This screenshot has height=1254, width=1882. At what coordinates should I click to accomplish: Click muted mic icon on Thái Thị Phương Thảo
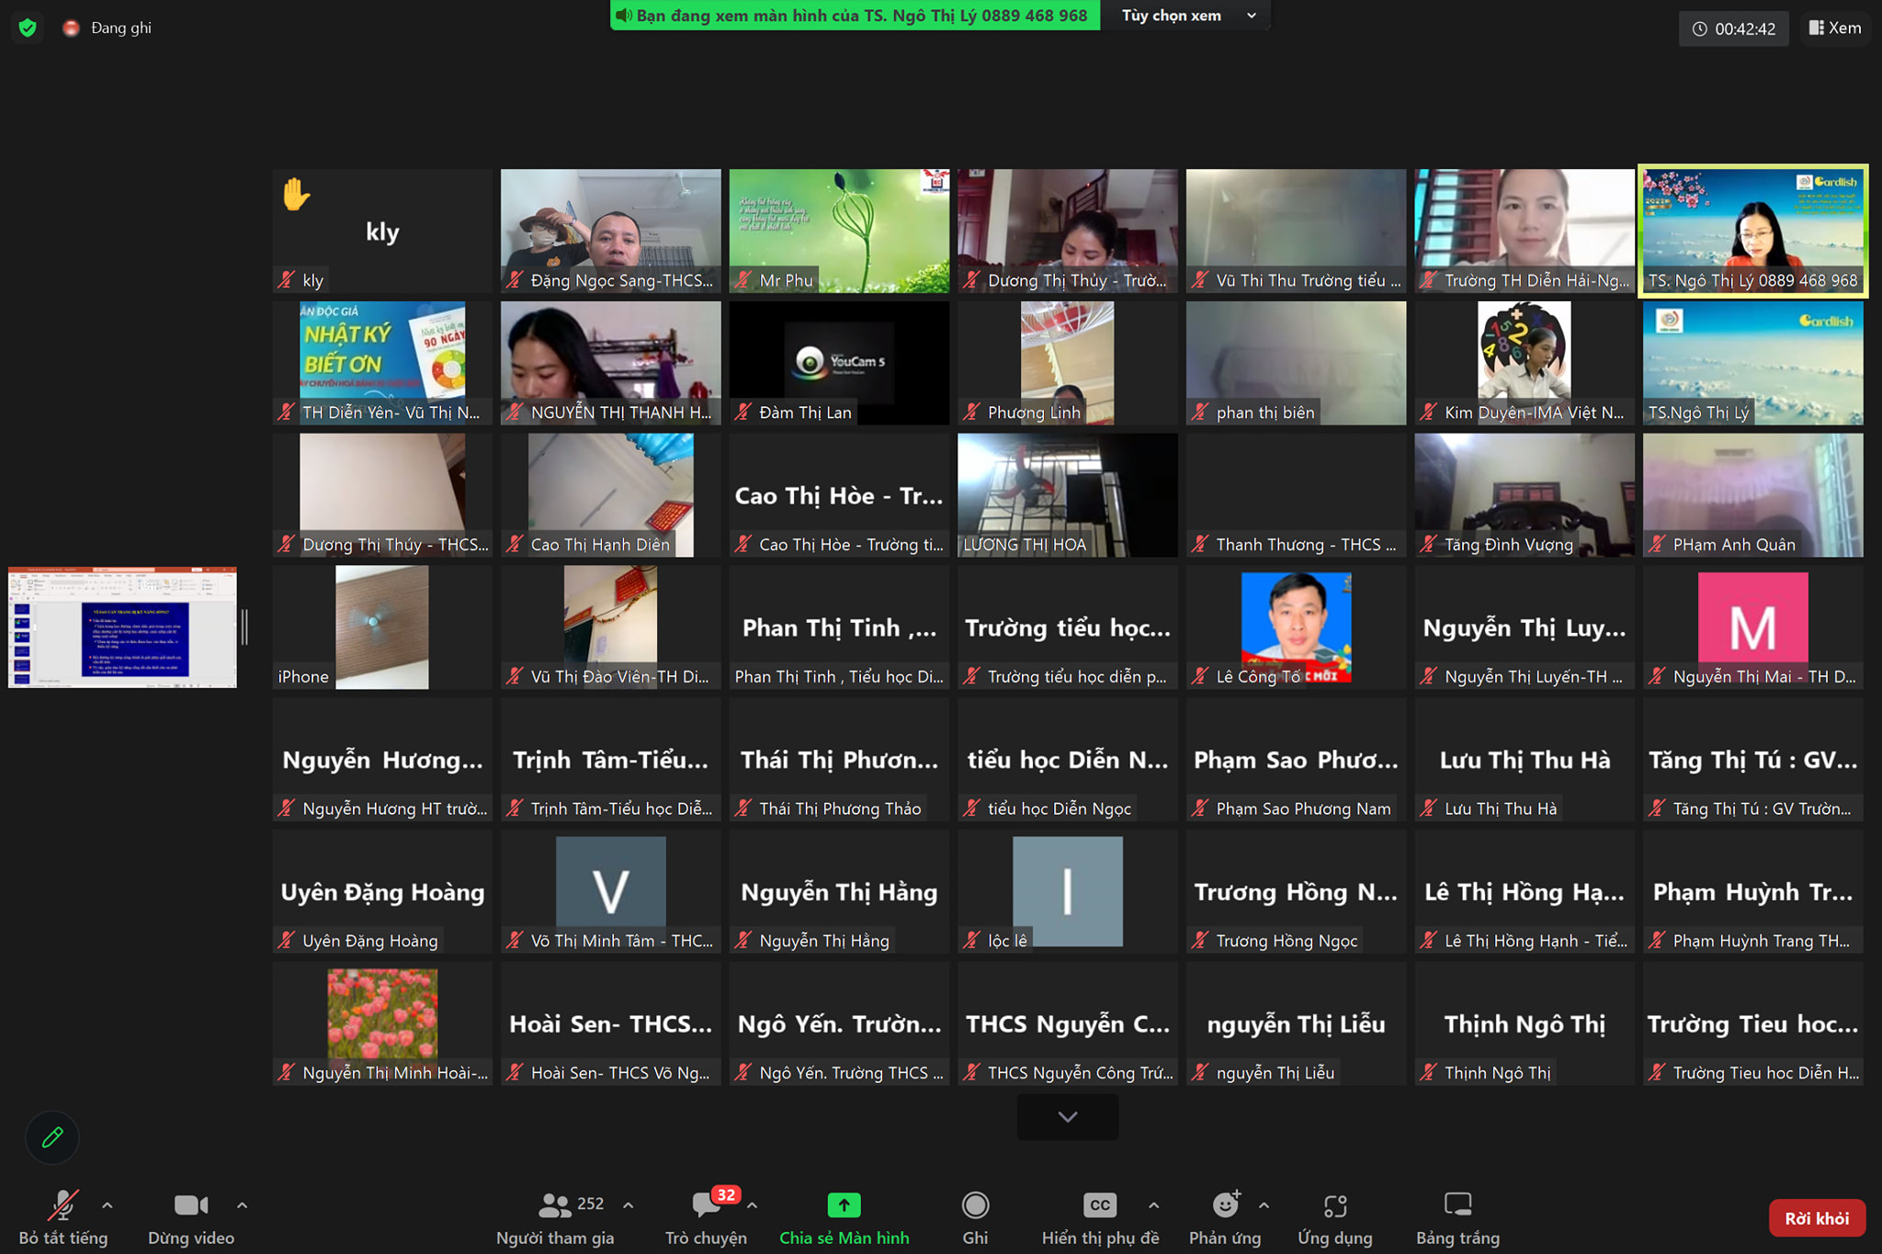(x=743, y=808)
